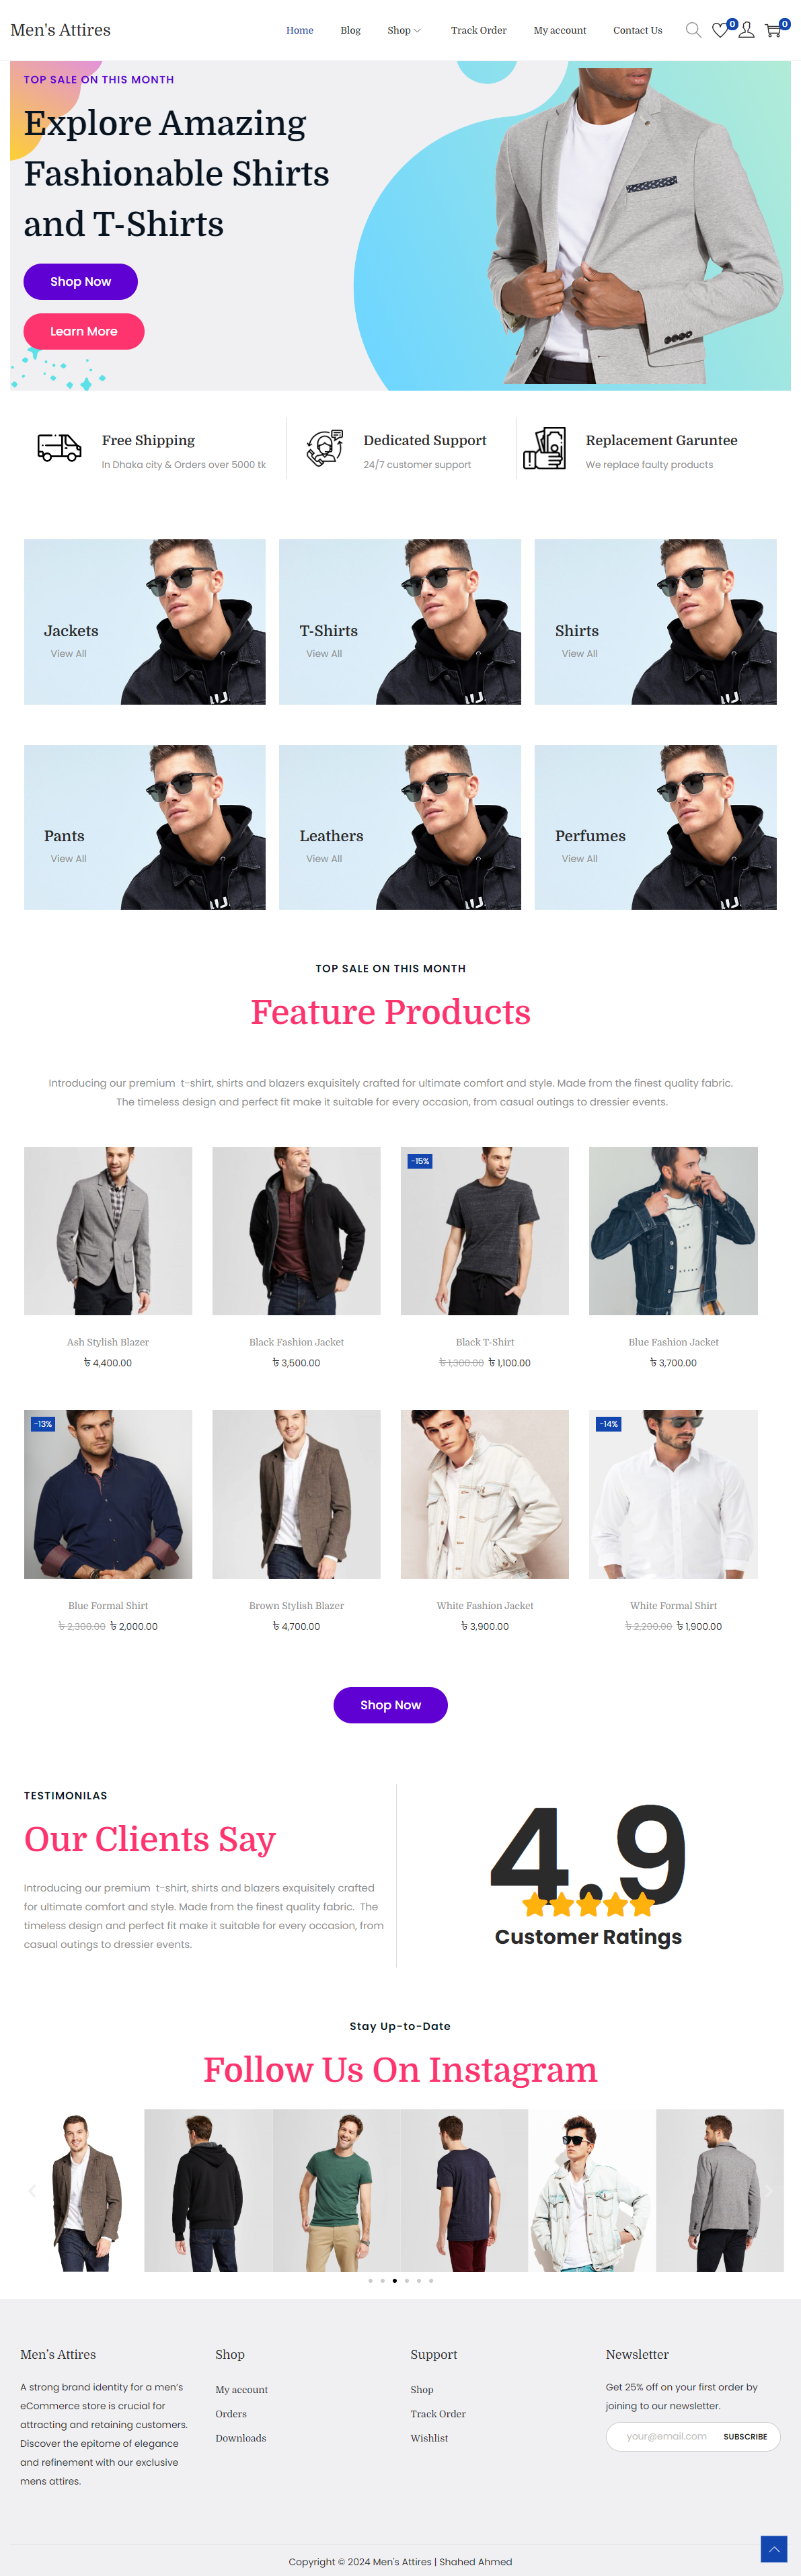
Task: Advance Instagram carousel with next arrow
Action: [768, 2191]
